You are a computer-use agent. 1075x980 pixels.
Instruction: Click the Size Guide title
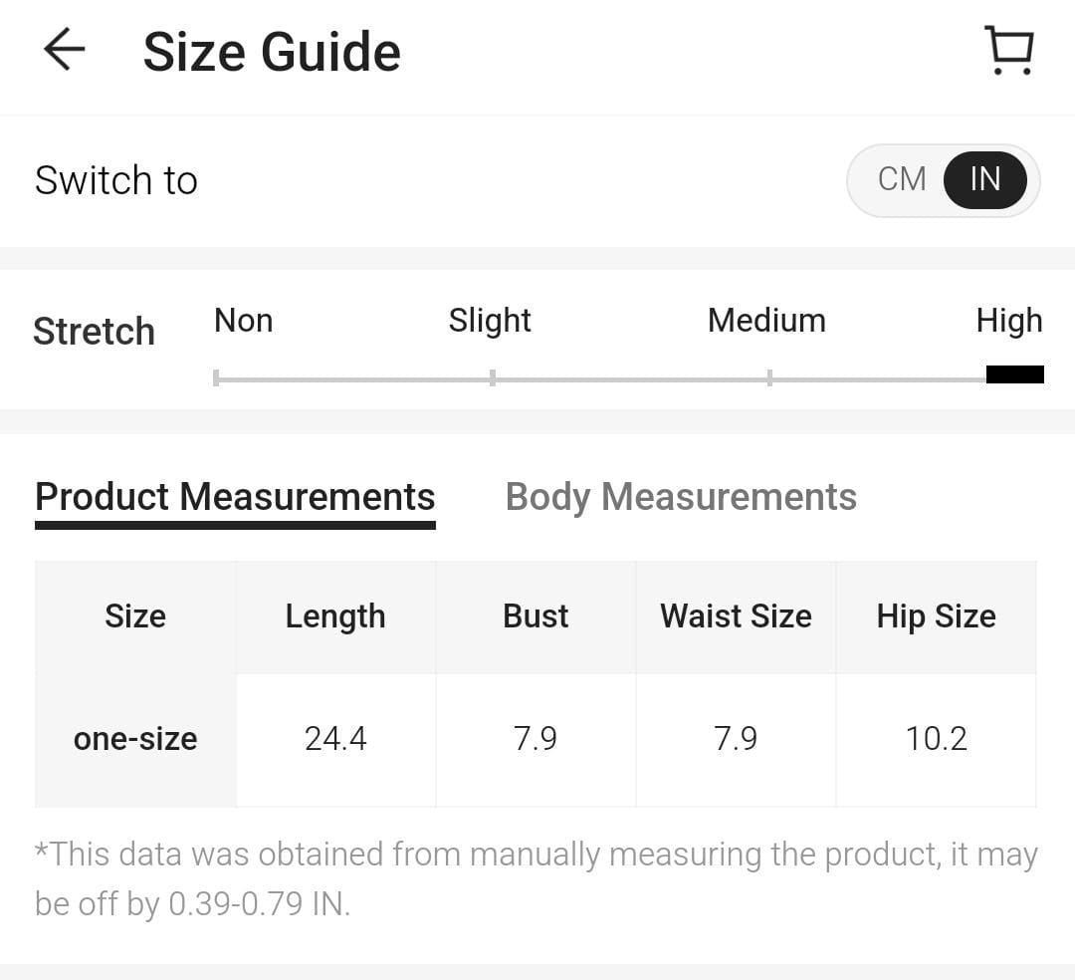click(x=272, y=52)
